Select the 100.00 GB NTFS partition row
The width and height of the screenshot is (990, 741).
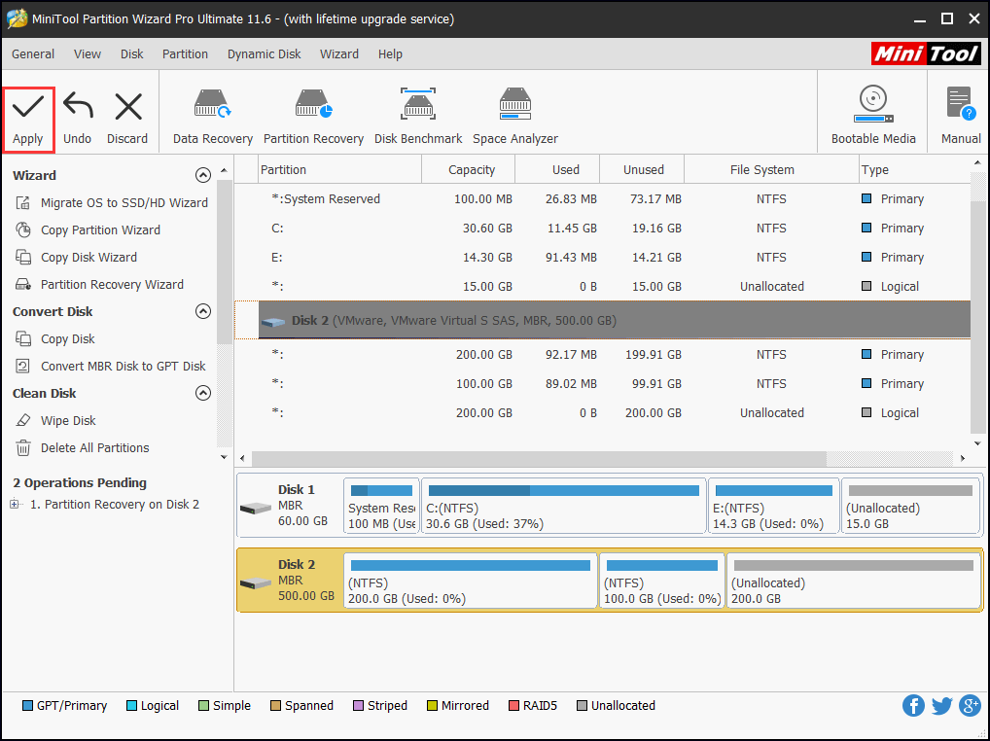[x=602, y=383]
